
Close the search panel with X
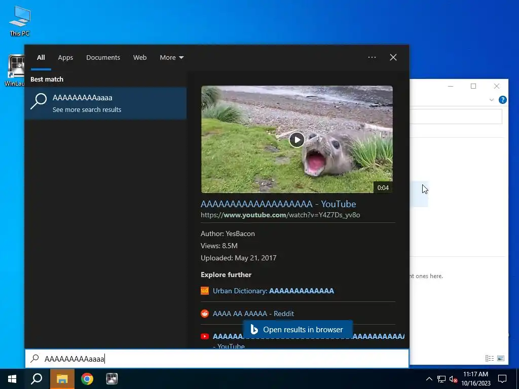pyautogui.click(x=393, y=57)
